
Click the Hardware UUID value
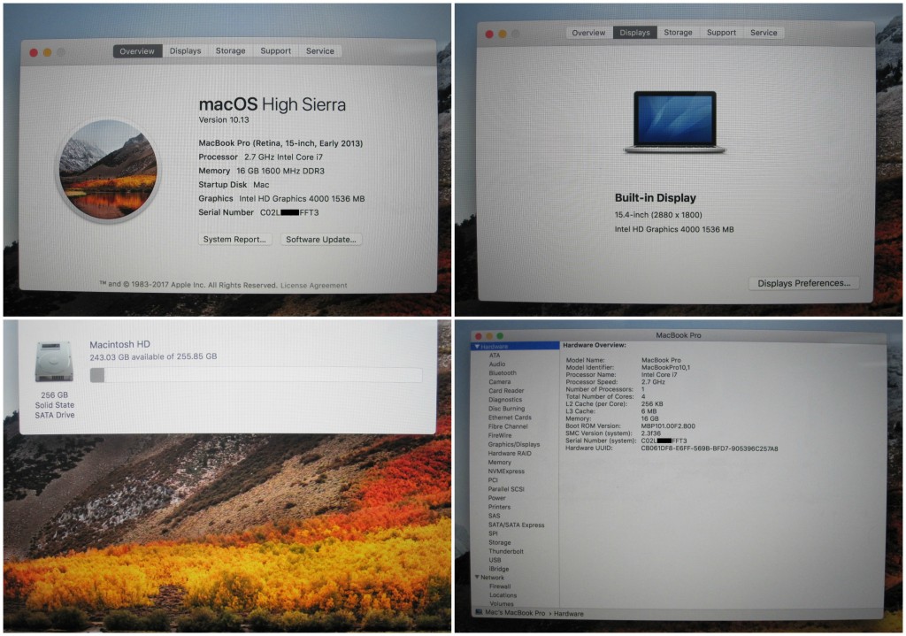point(710,448)
